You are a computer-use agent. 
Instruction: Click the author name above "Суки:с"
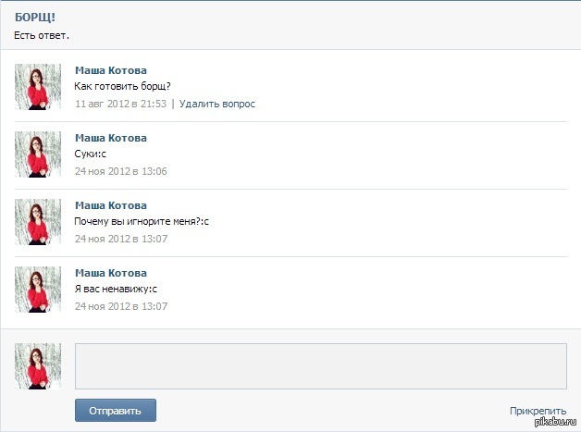pos(110,138)
